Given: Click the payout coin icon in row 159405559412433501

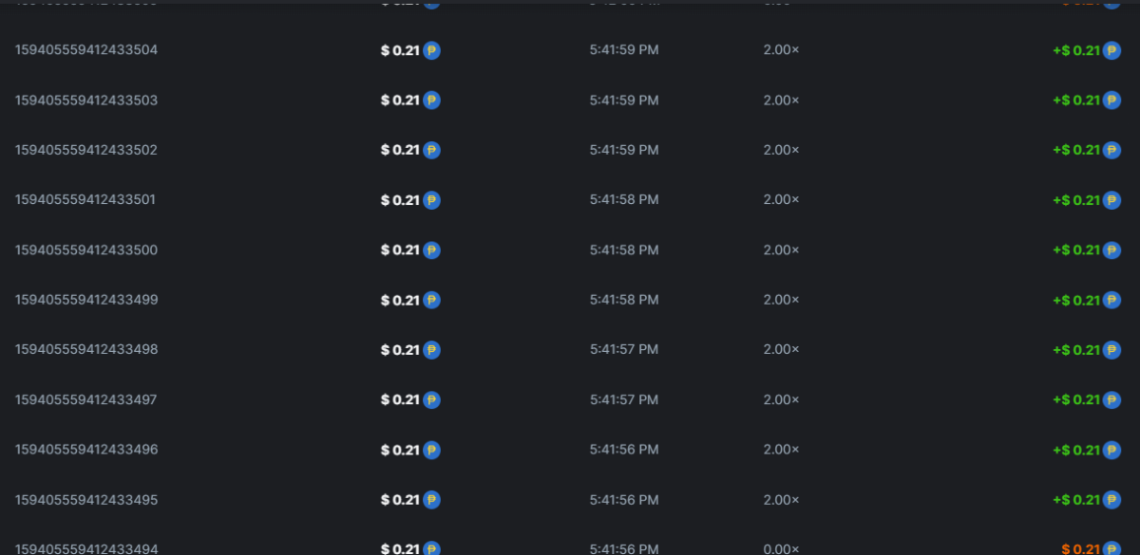Looking at the screenshot, I should click(1111, 200).
